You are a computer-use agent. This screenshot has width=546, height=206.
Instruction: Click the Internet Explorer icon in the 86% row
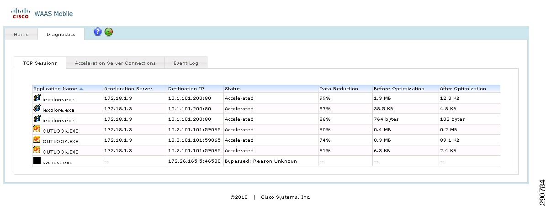(x=37, y=119)
